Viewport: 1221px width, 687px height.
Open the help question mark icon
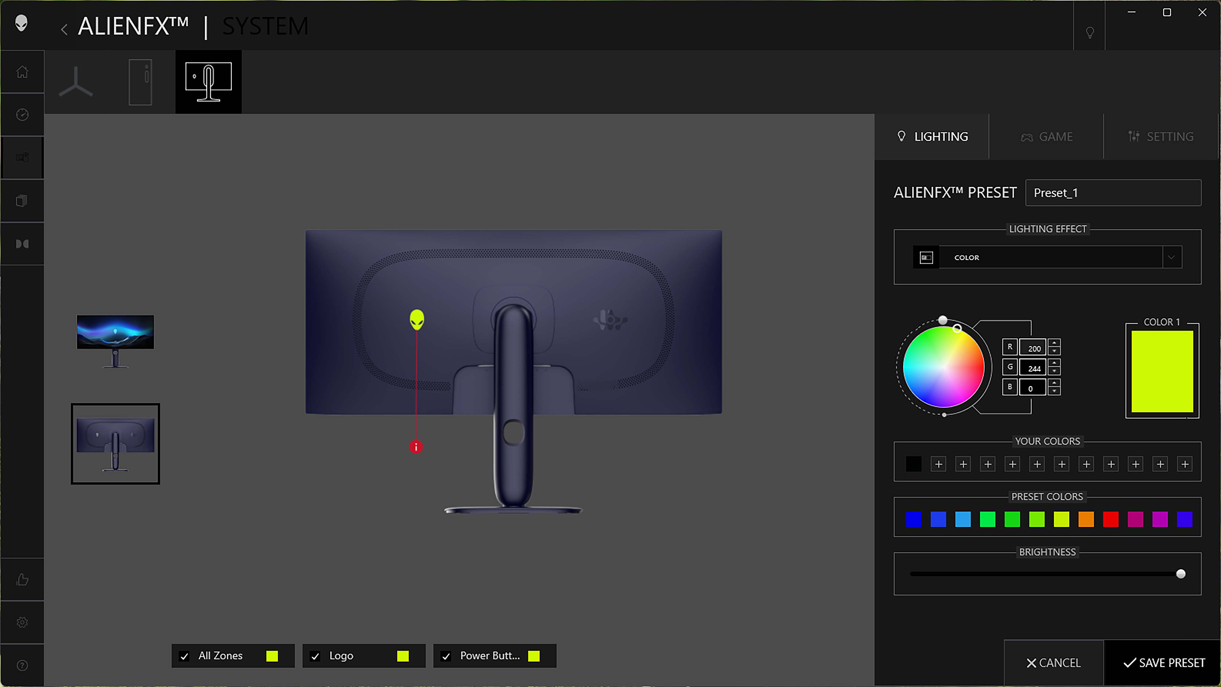[x=22, y=666]
